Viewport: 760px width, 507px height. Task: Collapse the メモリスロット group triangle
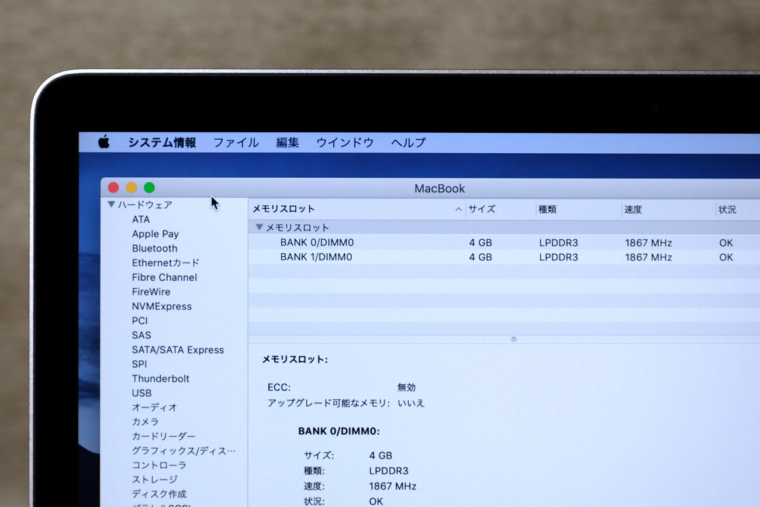pyautogui.click(x=260, y=227)
